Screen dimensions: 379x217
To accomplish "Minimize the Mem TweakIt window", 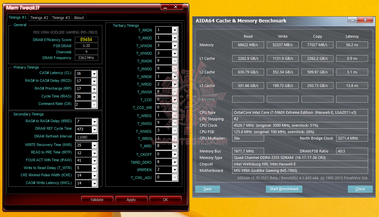I will [x=165, y=7].
